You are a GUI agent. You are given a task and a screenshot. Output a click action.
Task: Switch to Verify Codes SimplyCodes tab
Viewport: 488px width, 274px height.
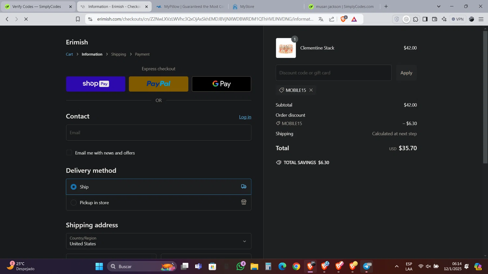(x=38, y=6)
